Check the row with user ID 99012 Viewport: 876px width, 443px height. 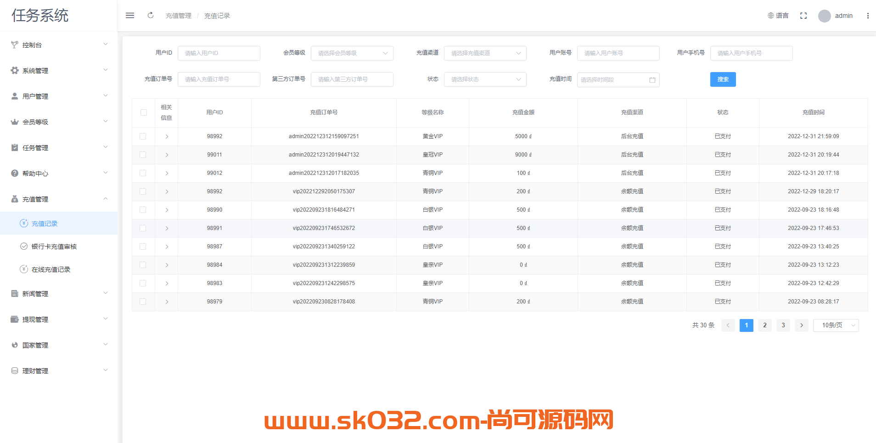[x=143, y=173]
